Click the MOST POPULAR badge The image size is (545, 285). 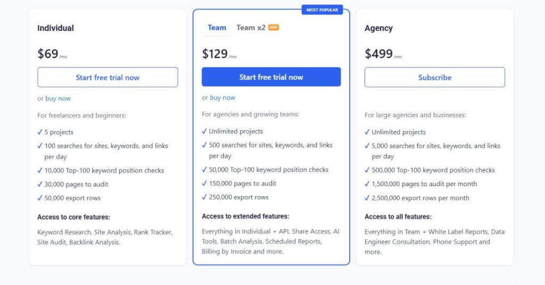[x=321, y=10]
